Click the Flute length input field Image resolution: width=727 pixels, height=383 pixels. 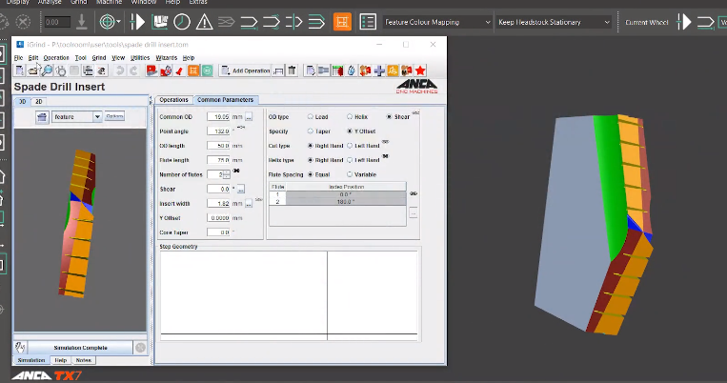point(218,160)
